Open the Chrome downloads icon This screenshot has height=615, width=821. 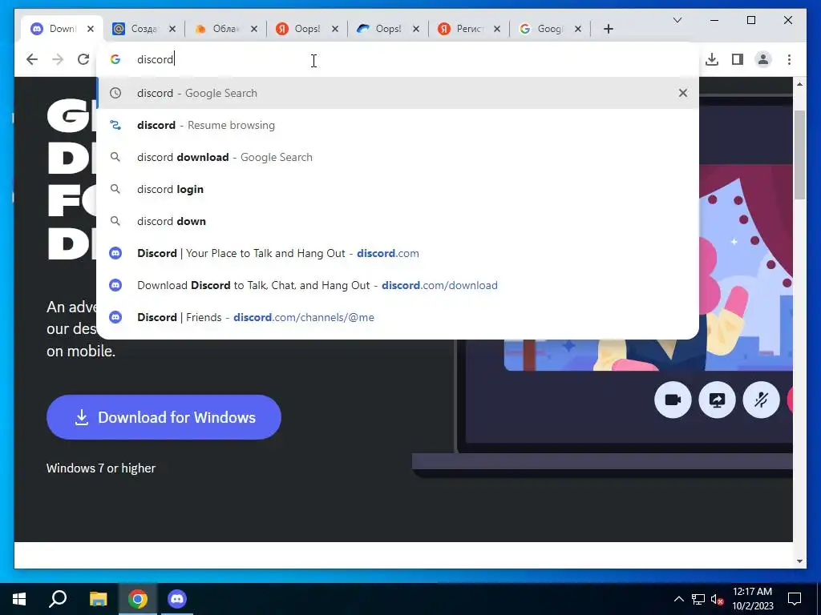pos(712,59)
